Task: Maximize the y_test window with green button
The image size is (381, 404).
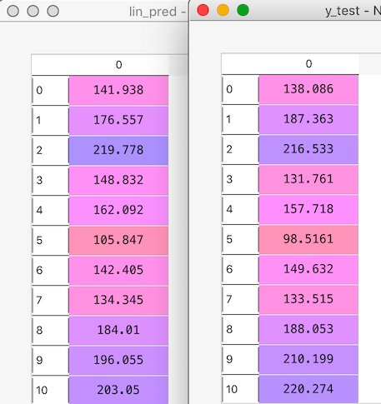Action: (x=243, y=10)
